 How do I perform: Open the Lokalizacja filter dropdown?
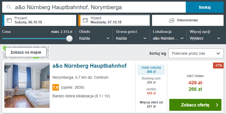[168, 38]
